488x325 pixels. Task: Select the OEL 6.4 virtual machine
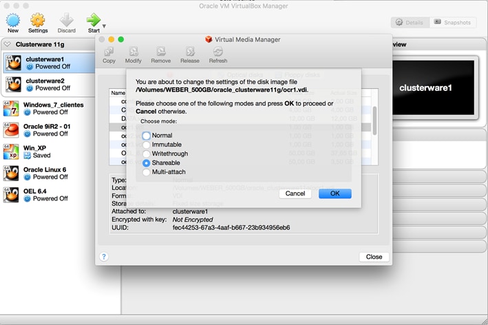47,195
